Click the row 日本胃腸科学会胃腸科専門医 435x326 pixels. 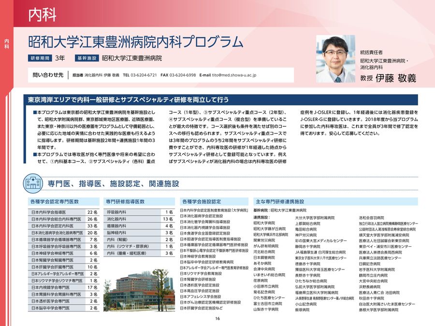point(63,295)
